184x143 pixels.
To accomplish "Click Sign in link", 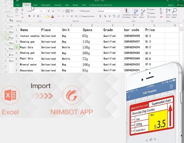I will tap(171, 5).
